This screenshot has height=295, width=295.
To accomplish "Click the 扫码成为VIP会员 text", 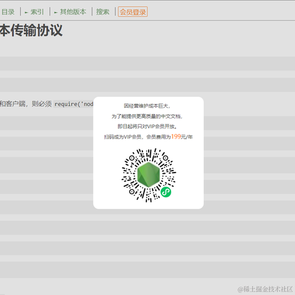I will point(122,137).
